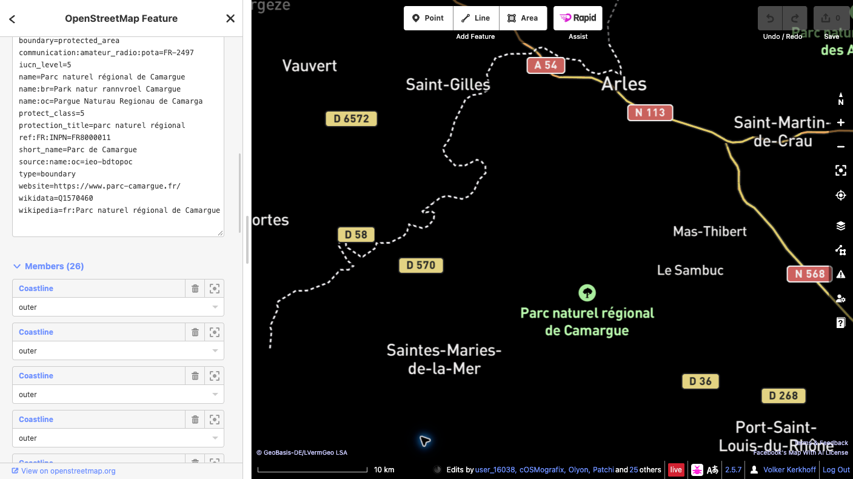Open the Map Data panel icon
853x479 pixels.
pos(841,250)
